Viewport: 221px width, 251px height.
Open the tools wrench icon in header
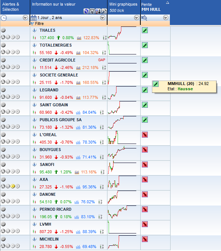tap(104, 11)
